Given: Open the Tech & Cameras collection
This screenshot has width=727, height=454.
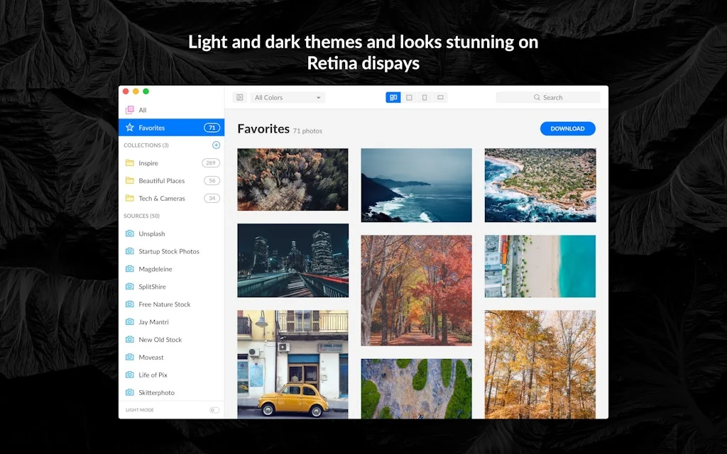Looking at the screenshot, I should 161,199.
